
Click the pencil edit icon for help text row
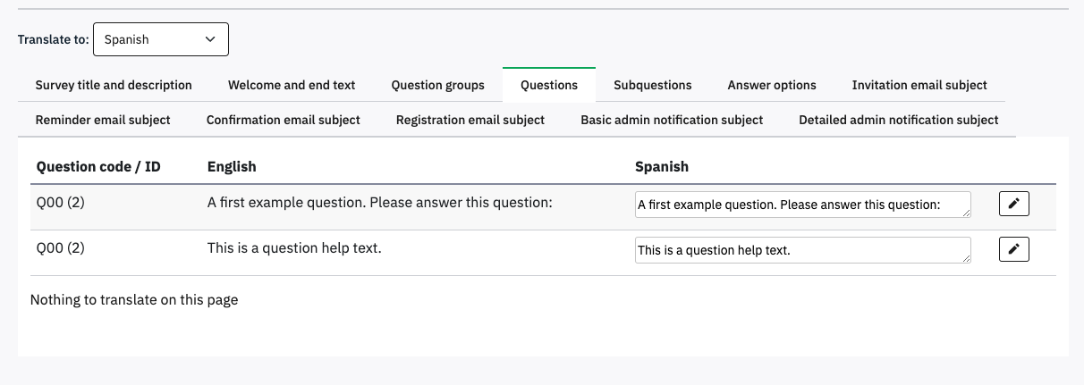point(1013,249)
